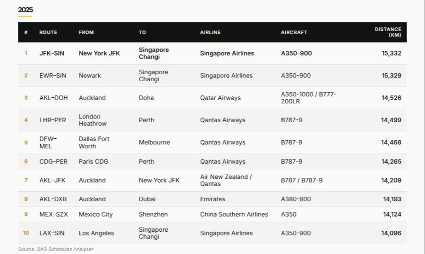Select the 2025 tab heading
This screenshot has height=254, width=425.
(x=25, y=10)
